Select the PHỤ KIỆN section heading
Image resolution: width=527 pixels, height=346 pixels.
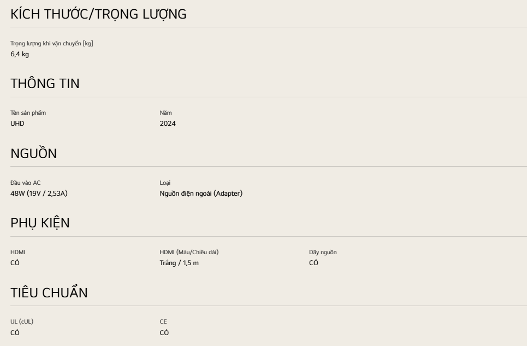40,223
